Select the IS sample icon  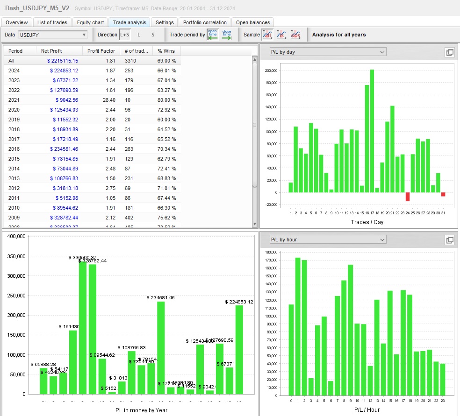point(281,35)
